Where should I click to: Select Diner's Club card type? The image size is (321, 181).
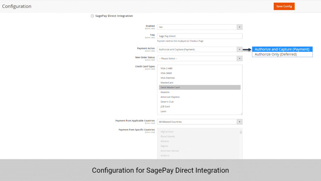[200, 102]
